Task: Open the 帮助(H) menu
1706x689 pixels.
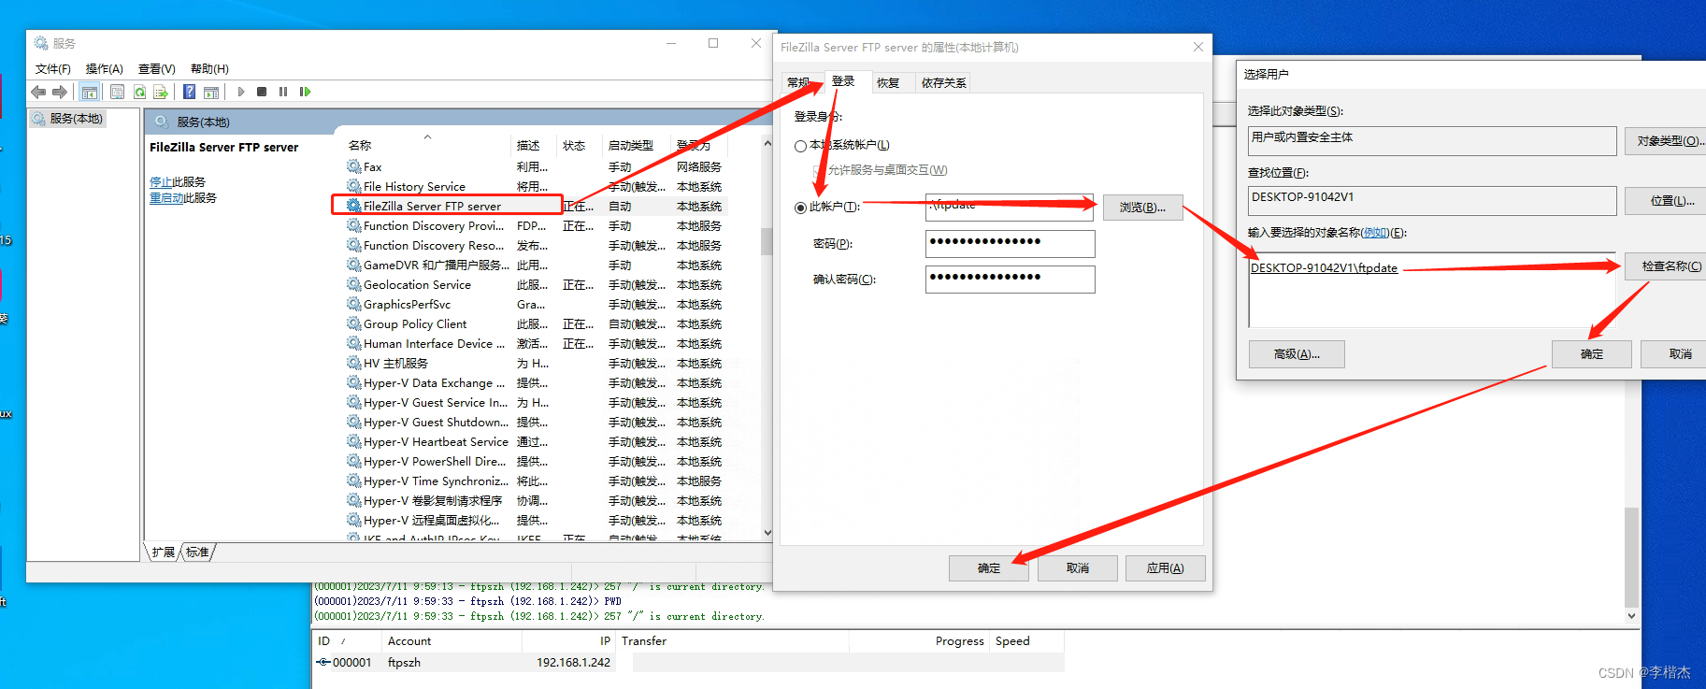Action: click(x=209, y=69)
